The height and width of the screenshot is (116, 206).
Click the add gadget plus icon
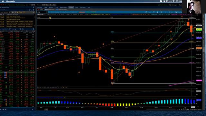pos(3,109)
